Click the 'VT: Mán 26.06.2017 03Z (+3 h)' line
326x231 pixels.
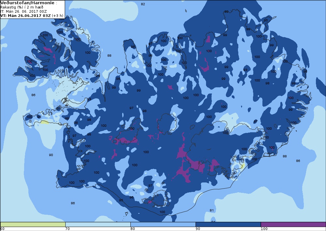32,16
